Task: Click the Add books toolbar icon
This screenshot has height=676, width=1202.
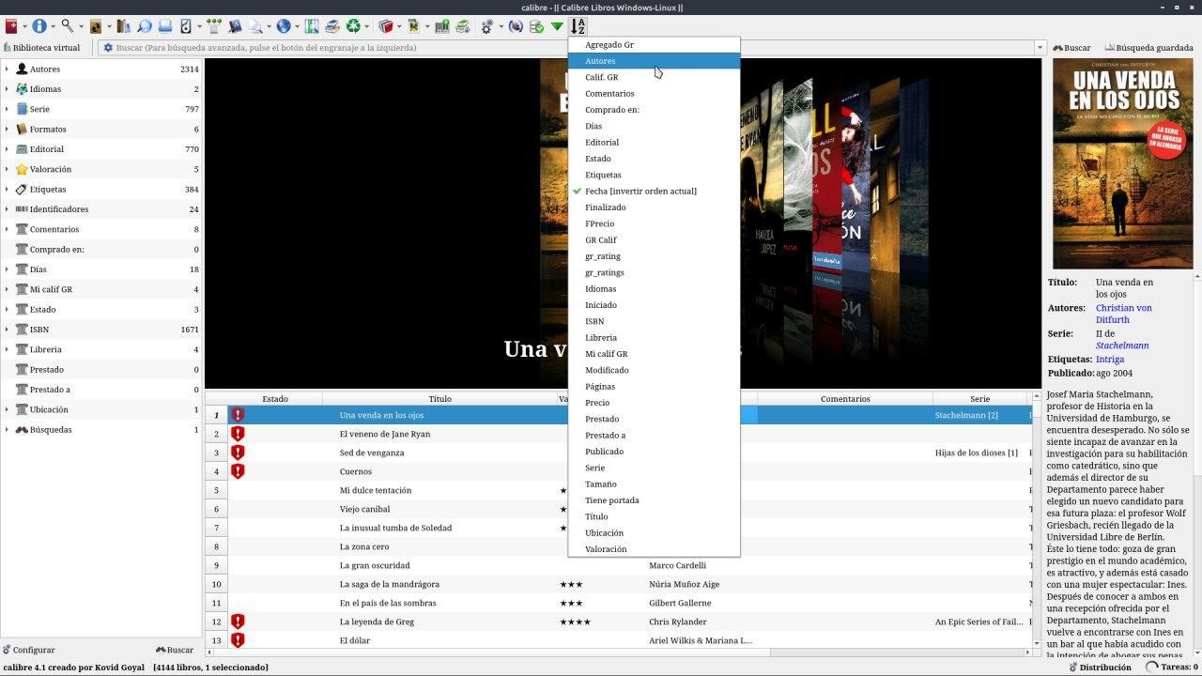Action: [11, 27]
